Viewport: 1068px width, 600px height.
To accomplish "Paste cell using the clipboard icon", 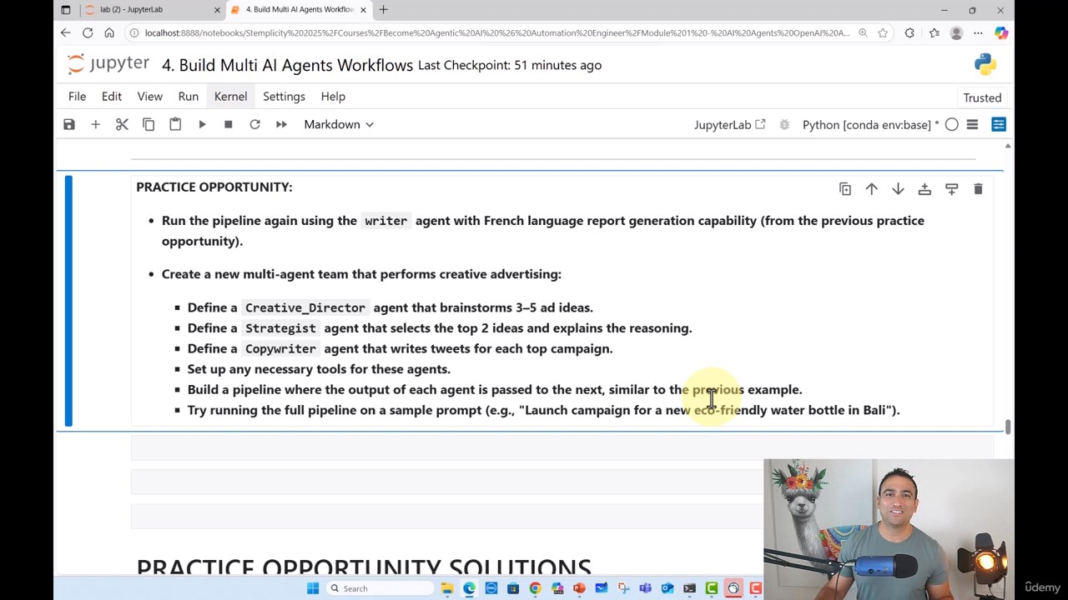I will pos(175,124).
